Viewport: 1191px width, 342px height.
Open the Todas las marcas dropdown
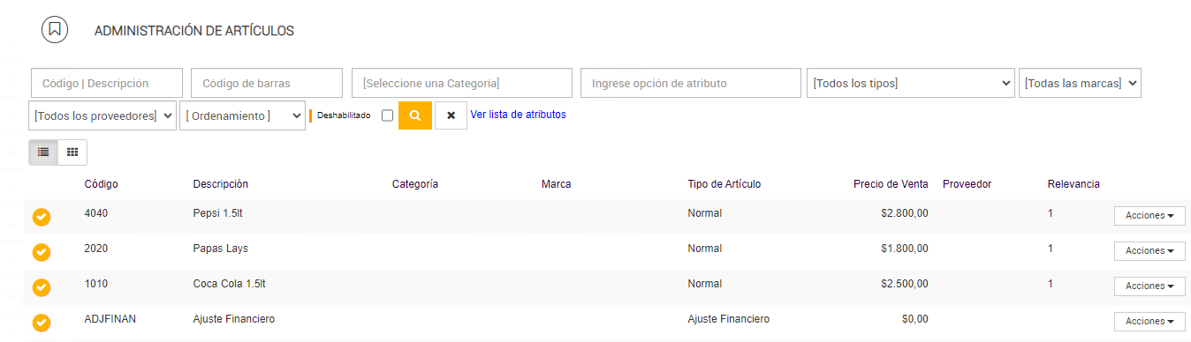click(1080, 83)
